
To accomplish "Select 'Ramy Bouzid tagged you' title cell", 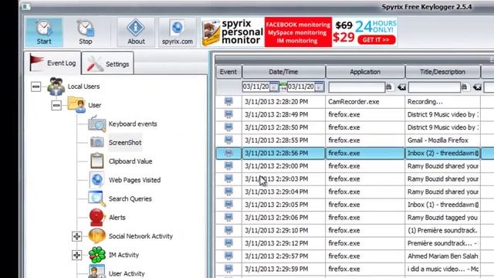I will point(442,218).
